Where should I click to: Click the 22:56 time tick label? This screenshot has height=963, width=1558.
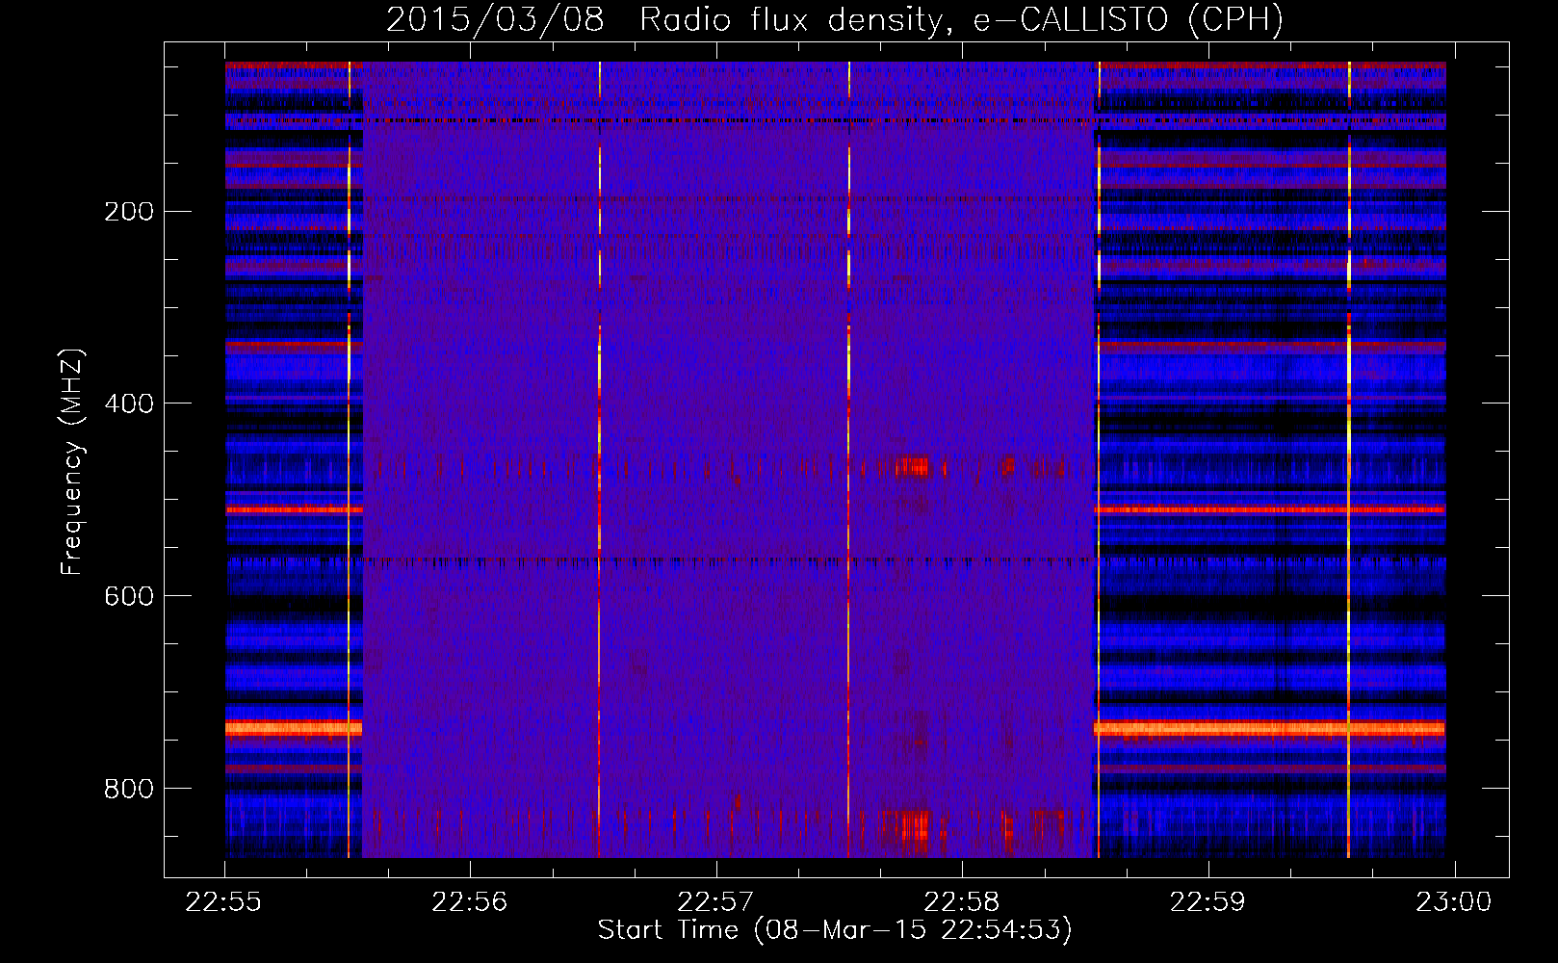click(470, 901)
